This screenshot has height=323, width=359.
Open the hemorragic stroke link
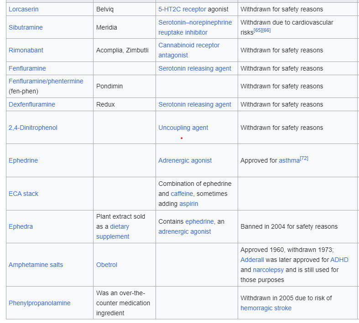click(x=266, y=308)
